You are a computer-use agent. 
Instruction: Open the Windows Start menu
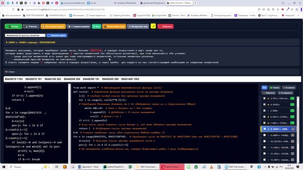click(3, 167)
